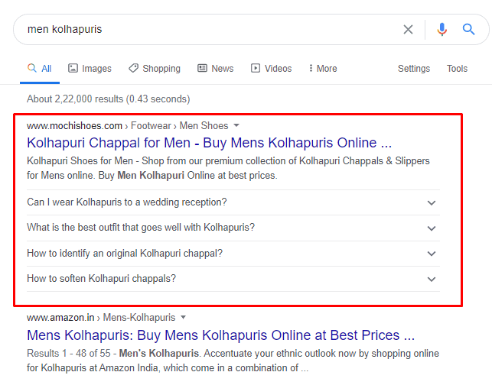Open the News tab

pos(216,68)
